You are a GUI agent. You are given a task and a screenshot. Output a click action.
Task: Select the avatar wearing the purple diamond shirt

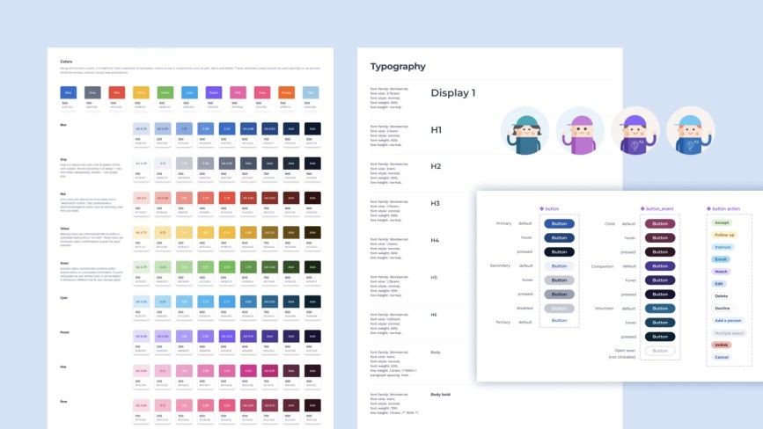(x=635, y=131)
